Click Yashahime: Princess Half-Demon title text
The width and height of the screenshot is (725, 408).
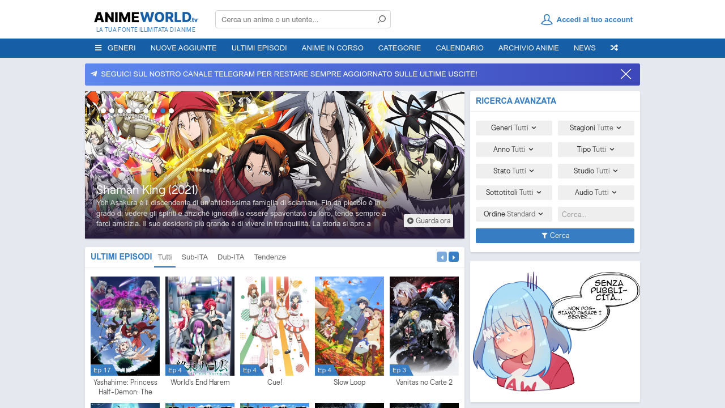[x=125, y=387]
